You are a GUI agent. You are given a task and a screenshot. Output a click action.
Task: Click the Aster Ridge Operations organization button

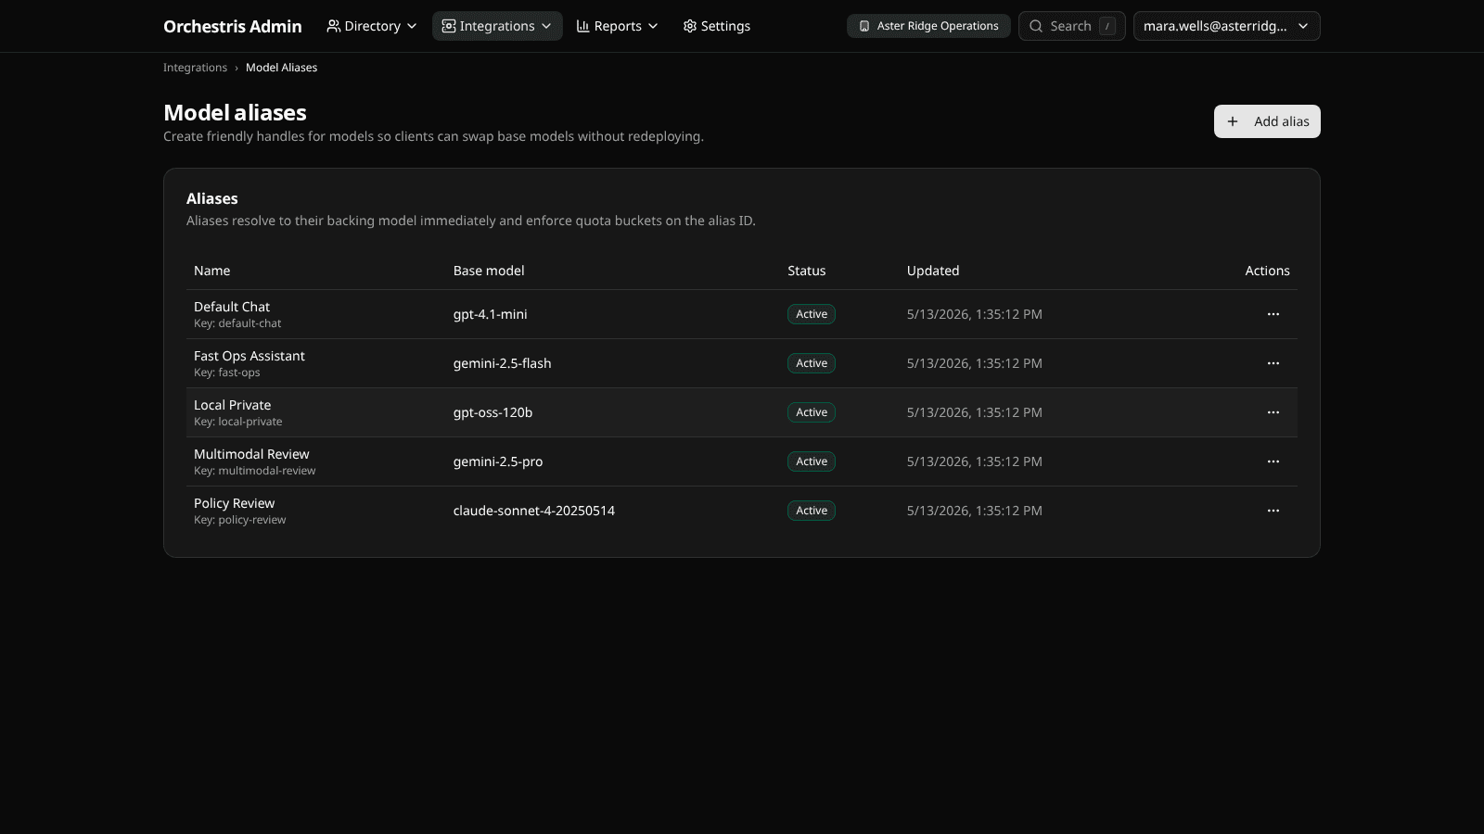pos(928,26)
